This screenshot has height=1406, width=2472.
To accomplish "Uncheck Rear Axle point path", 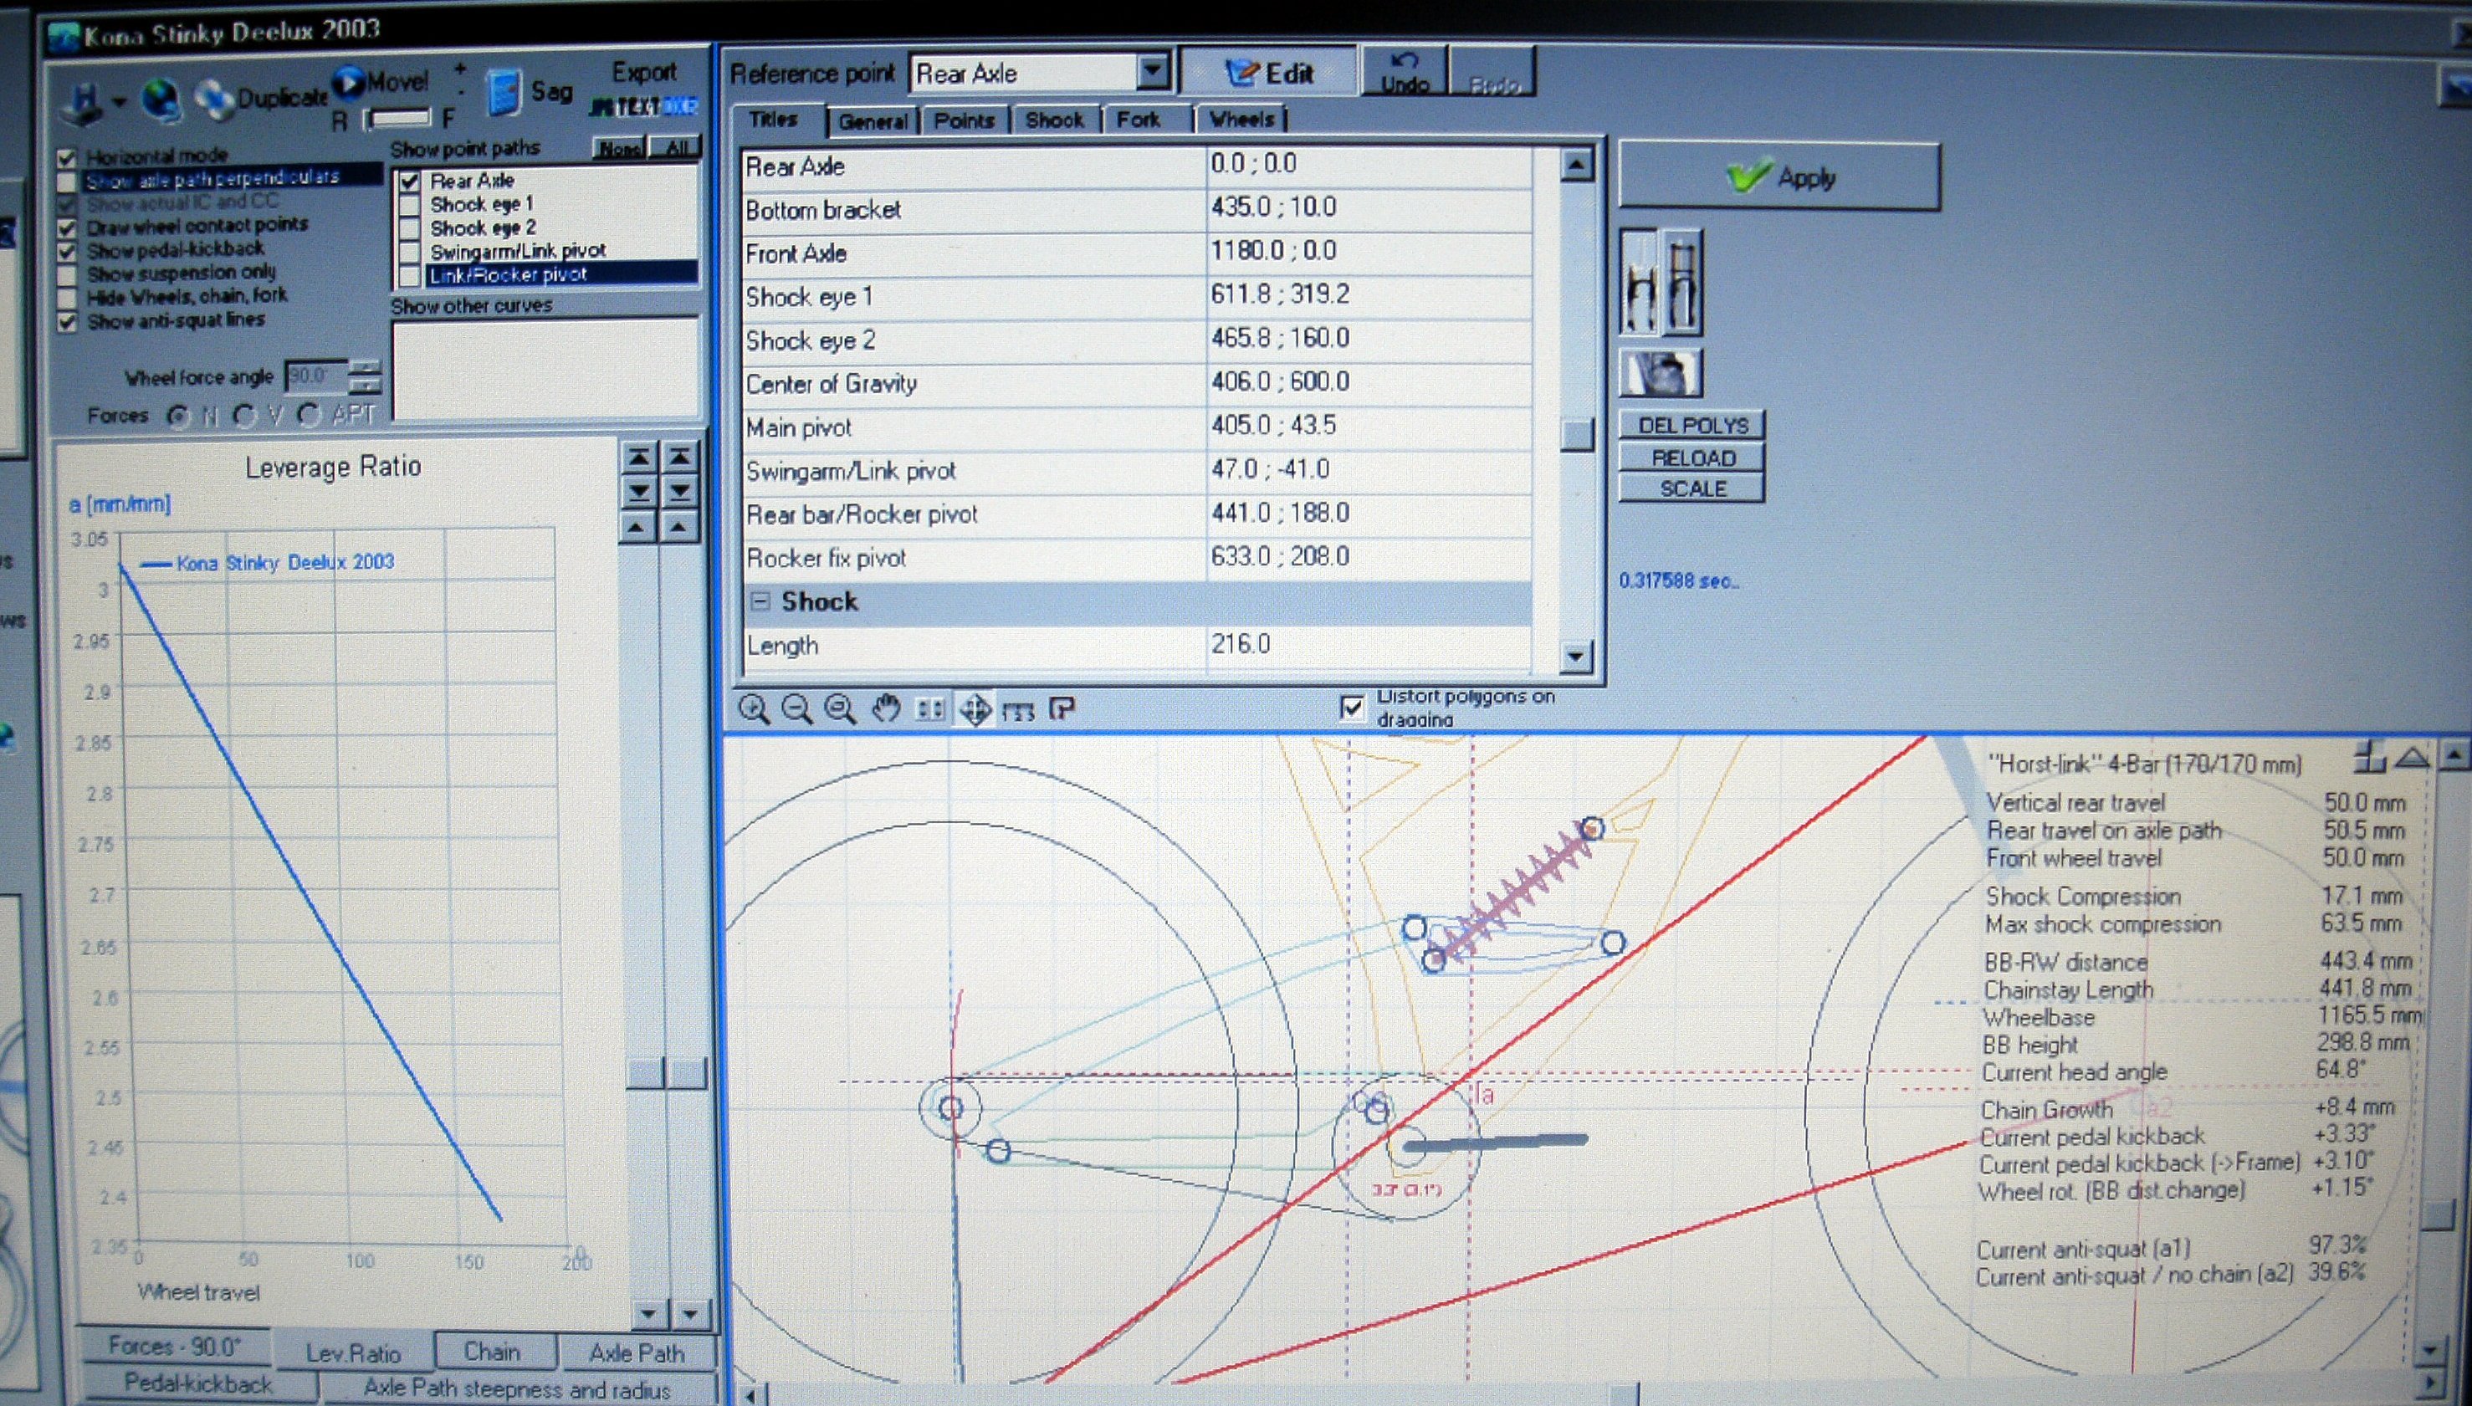I will pos(409,182).
